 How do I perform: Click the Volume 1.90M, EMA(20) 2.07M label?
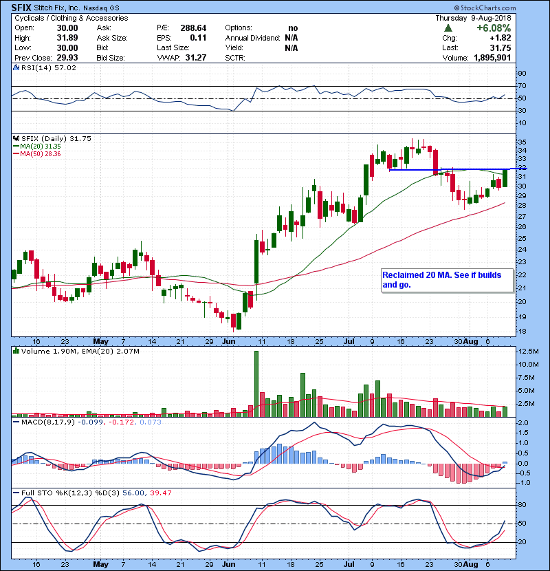[x=80, y=352]
